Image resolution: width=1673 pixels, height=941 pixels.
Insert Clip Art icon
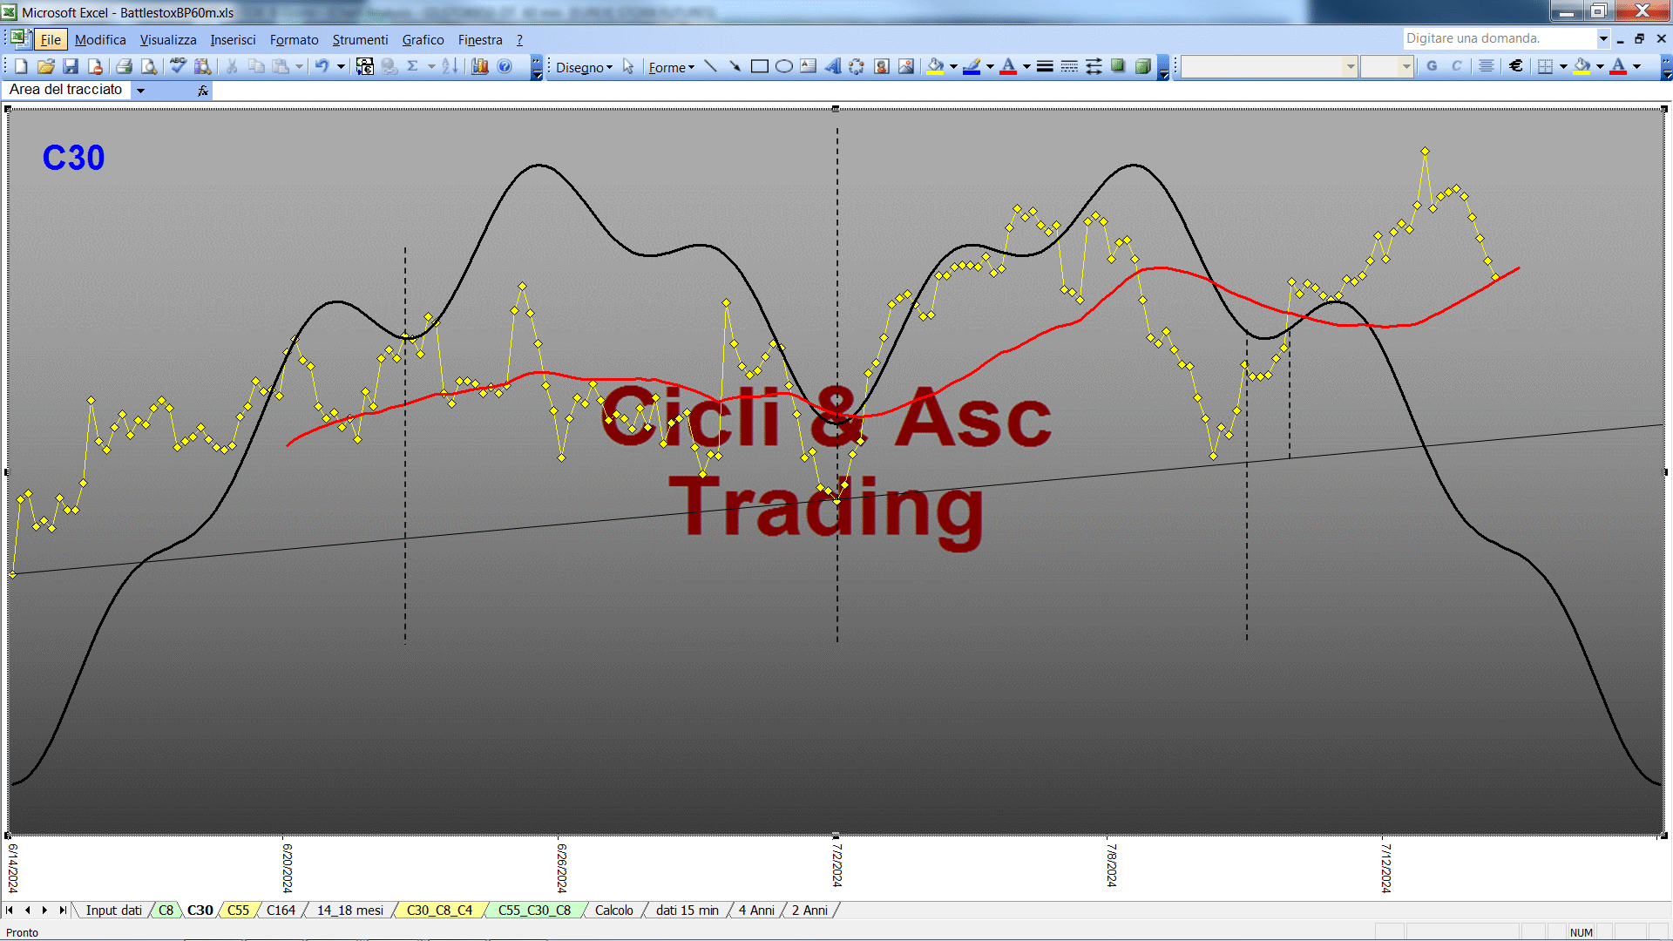coord(882,66)
